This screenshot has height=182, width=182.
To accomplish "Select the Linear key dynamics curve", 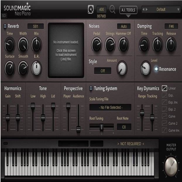I will 164,88.
